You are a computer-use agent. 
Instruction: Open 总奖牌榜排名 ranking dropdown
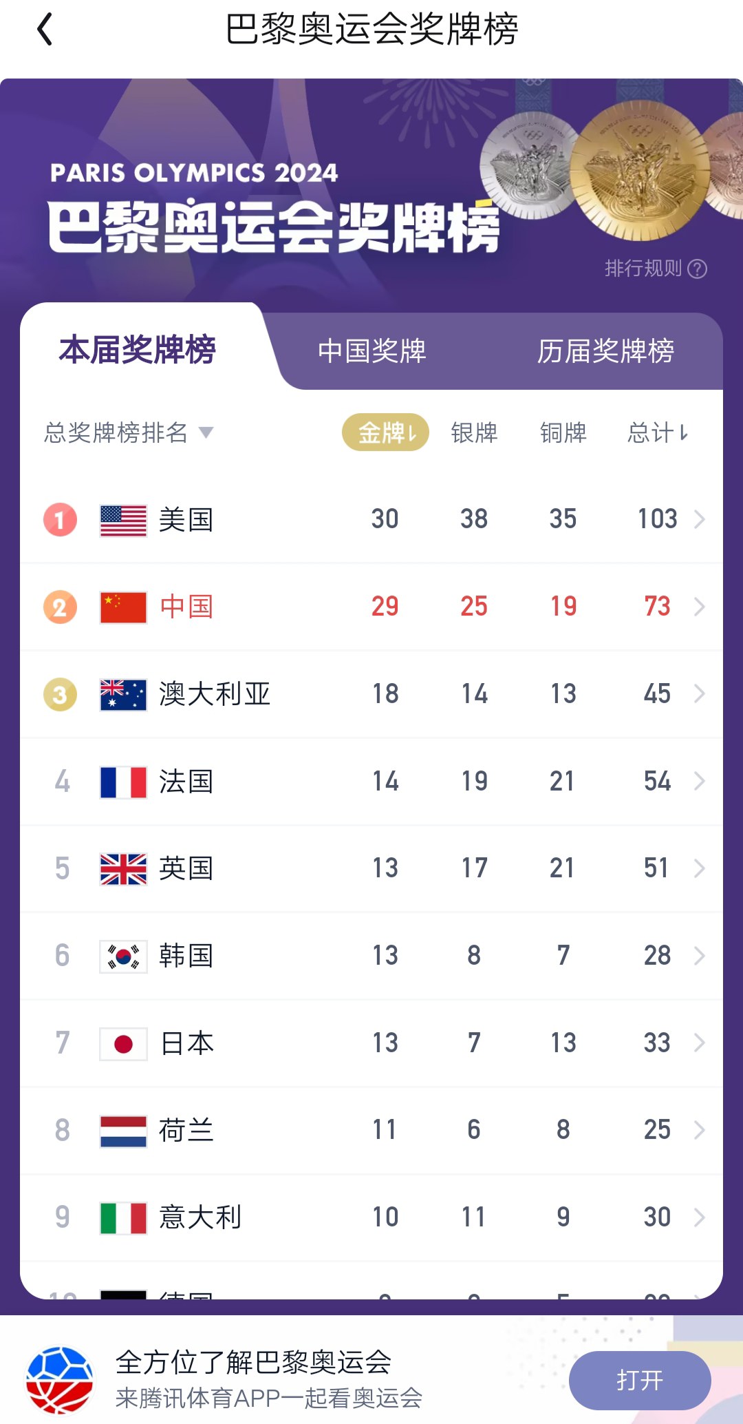coord(129,432)
